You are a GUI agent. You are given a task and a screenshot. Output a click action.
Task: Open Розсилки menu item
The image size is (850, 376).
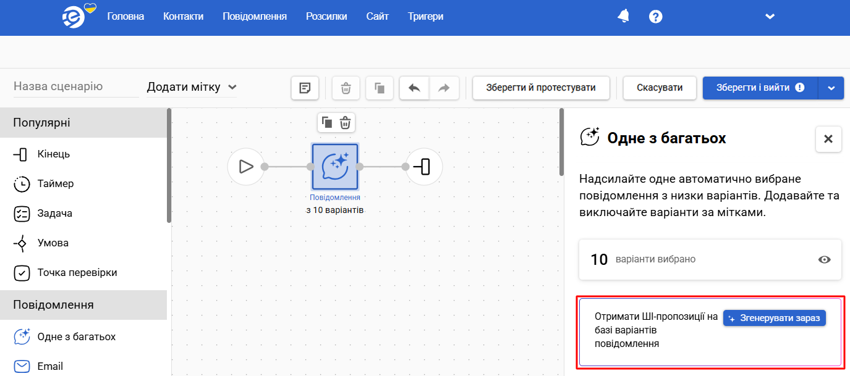coord(326,17)
